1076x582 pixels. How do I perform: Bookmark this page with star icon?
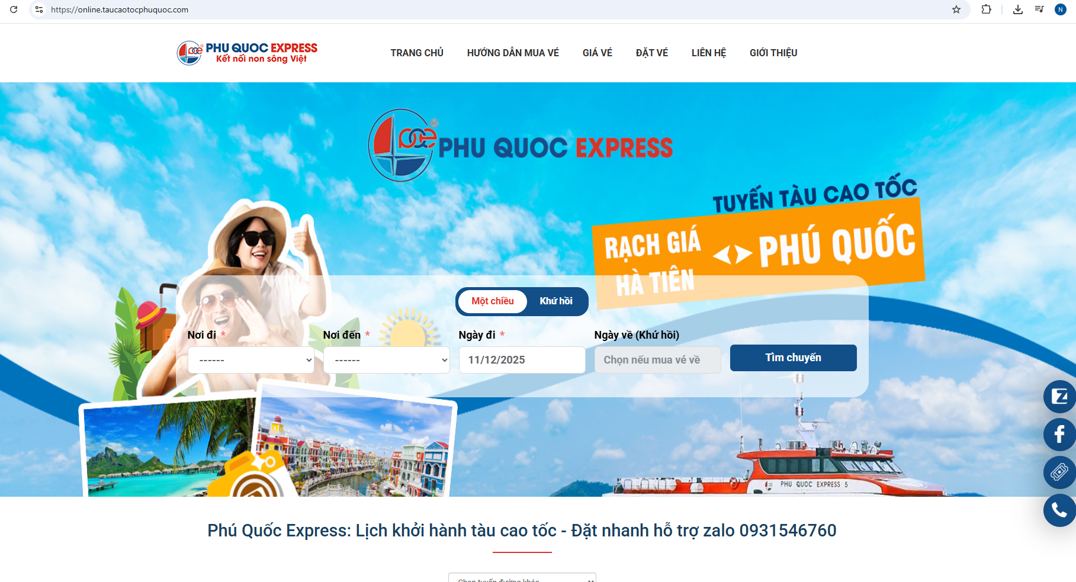[x=956, y=9]
